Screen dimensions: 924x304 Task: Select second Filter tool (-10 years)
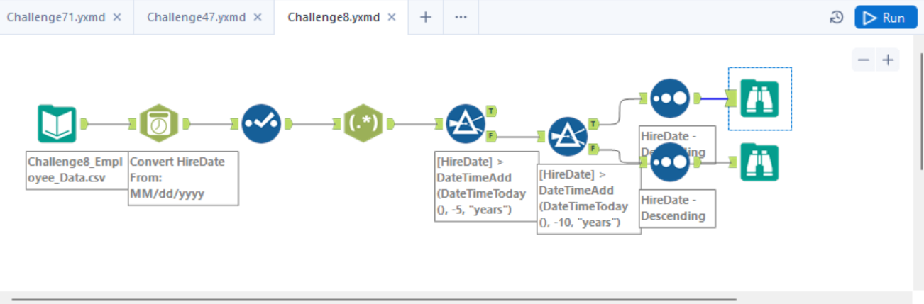[569, 136]
